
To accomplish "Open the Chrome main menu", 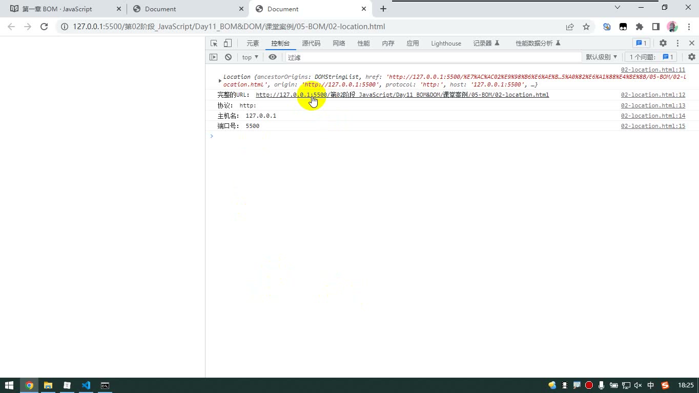I will 688,27.
